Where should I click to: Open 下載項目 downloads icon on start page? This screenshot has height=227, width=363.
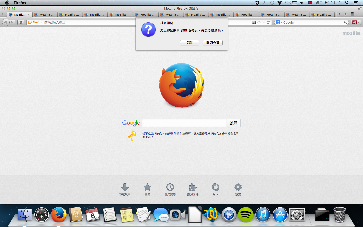(125, 187)
